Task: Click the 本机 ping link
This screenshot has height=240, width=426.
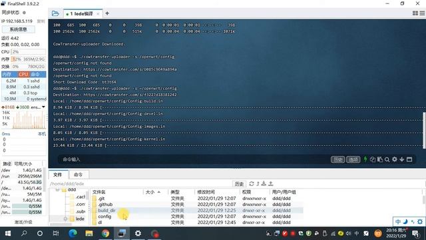Action: click(x=41, y=134)
